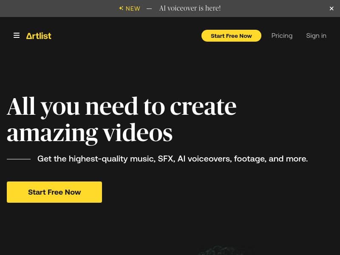Image resolution: width=340 pixels, height=255 pixels.
Task: Click the word "create" in the headline
Action: tap(203, 106)
